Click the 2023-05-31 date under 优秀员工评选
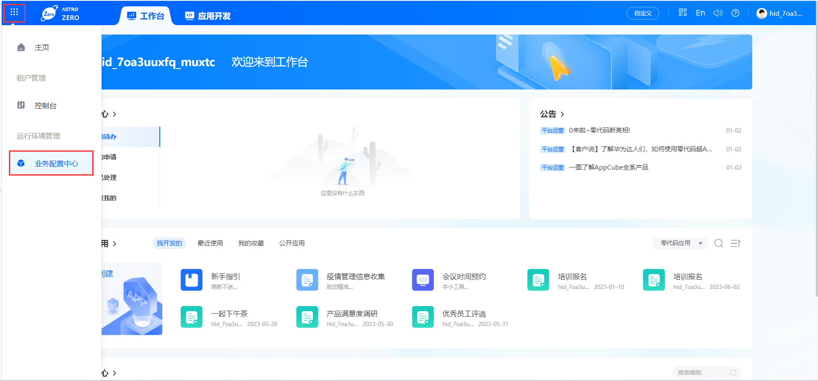Screen dimensions: 818x381 pos(493,324)
